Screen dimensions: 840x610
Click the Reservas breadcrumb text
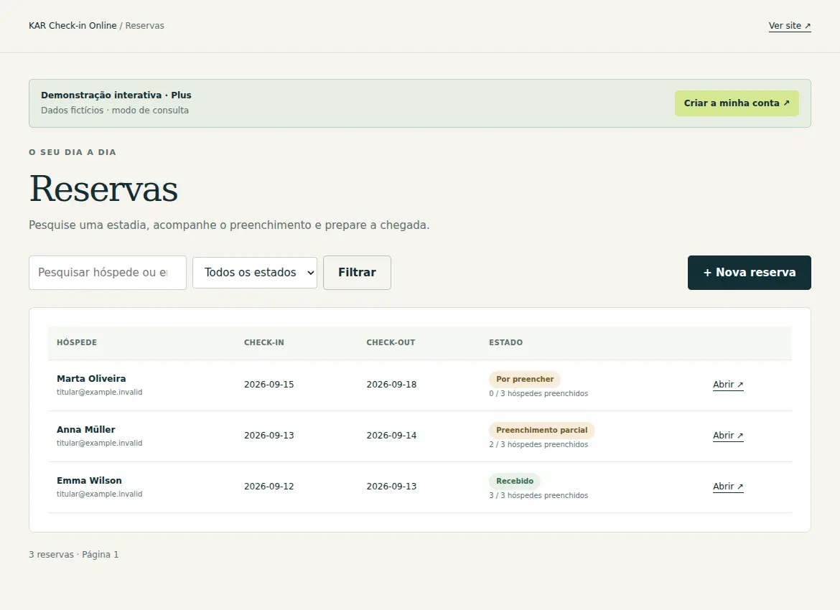coord(144,26)
